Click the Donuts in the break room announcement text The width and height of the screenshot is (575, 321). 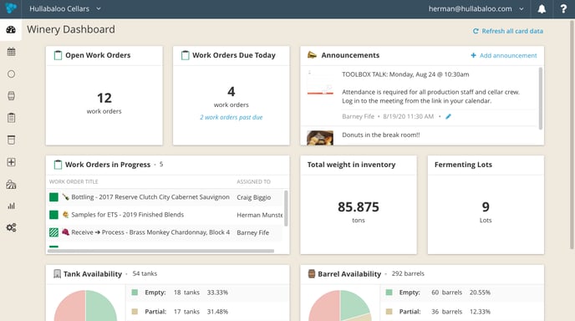coord(380,135)
